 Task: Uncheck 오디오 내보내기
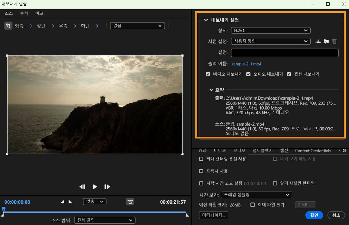tap(248, 74)
